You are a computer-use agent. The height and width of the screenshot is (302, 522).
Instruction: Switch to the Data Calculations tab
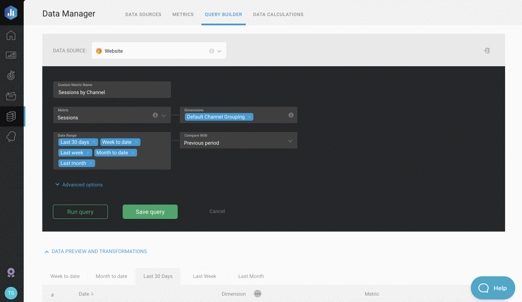point(278,14)
